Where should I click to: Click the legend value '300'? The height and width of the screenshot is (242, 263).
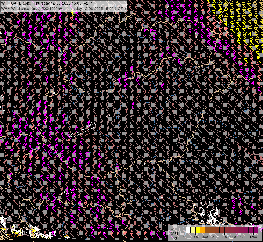(195, 237)
